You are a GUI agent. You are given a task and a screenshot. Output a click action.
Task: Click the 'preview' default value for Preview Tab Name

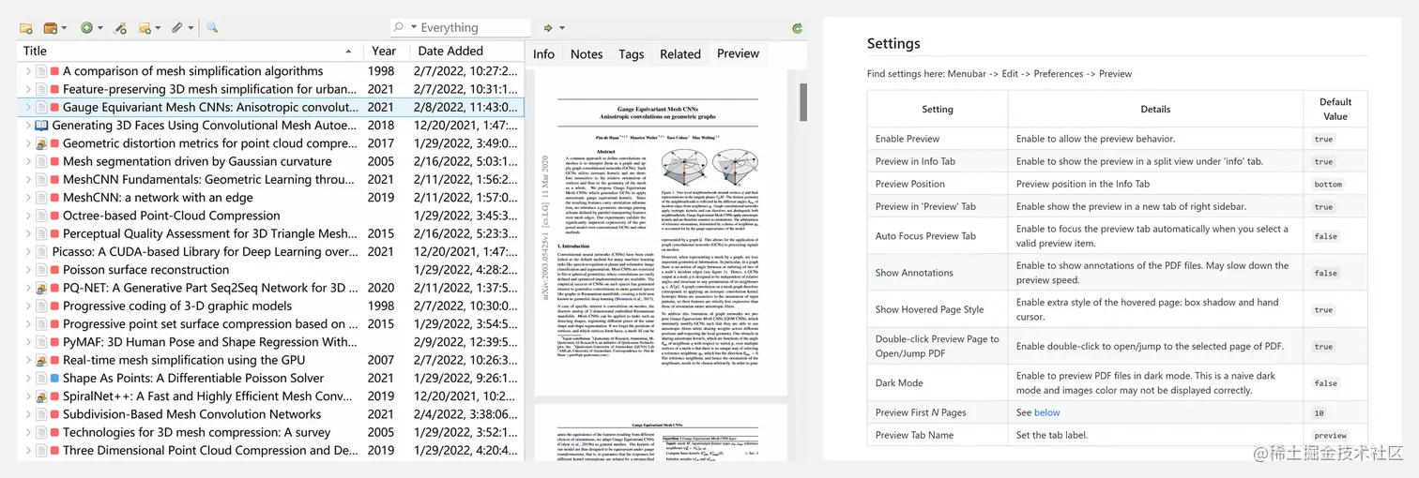click(1330, 435)
